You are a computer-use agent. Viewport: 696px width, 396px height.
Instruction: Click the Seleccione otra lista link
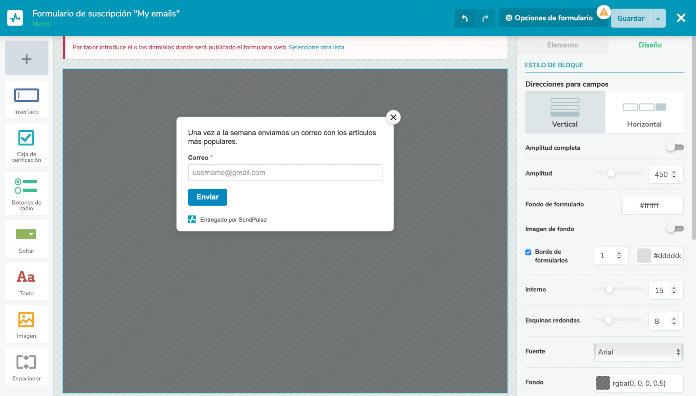point(316,47)
